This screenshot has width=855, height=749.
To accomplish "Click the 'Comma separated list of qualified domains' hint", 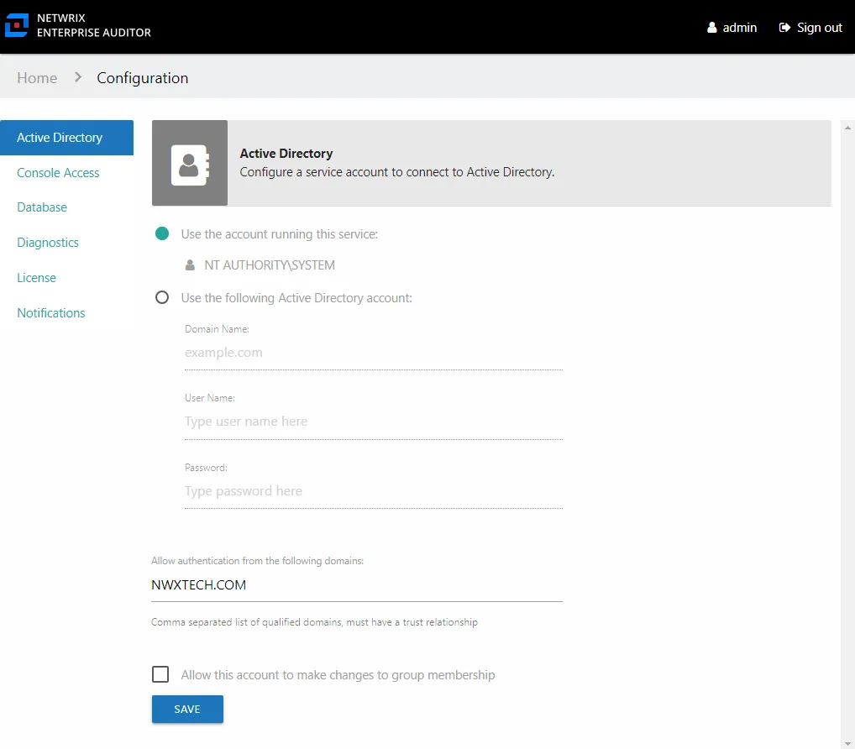I will tap(315, 622).
